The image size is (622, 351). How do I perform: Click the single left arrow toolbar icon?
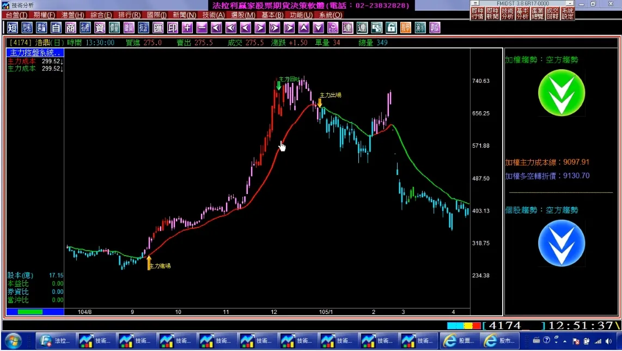pyautogui.click(x=246, y=28)
